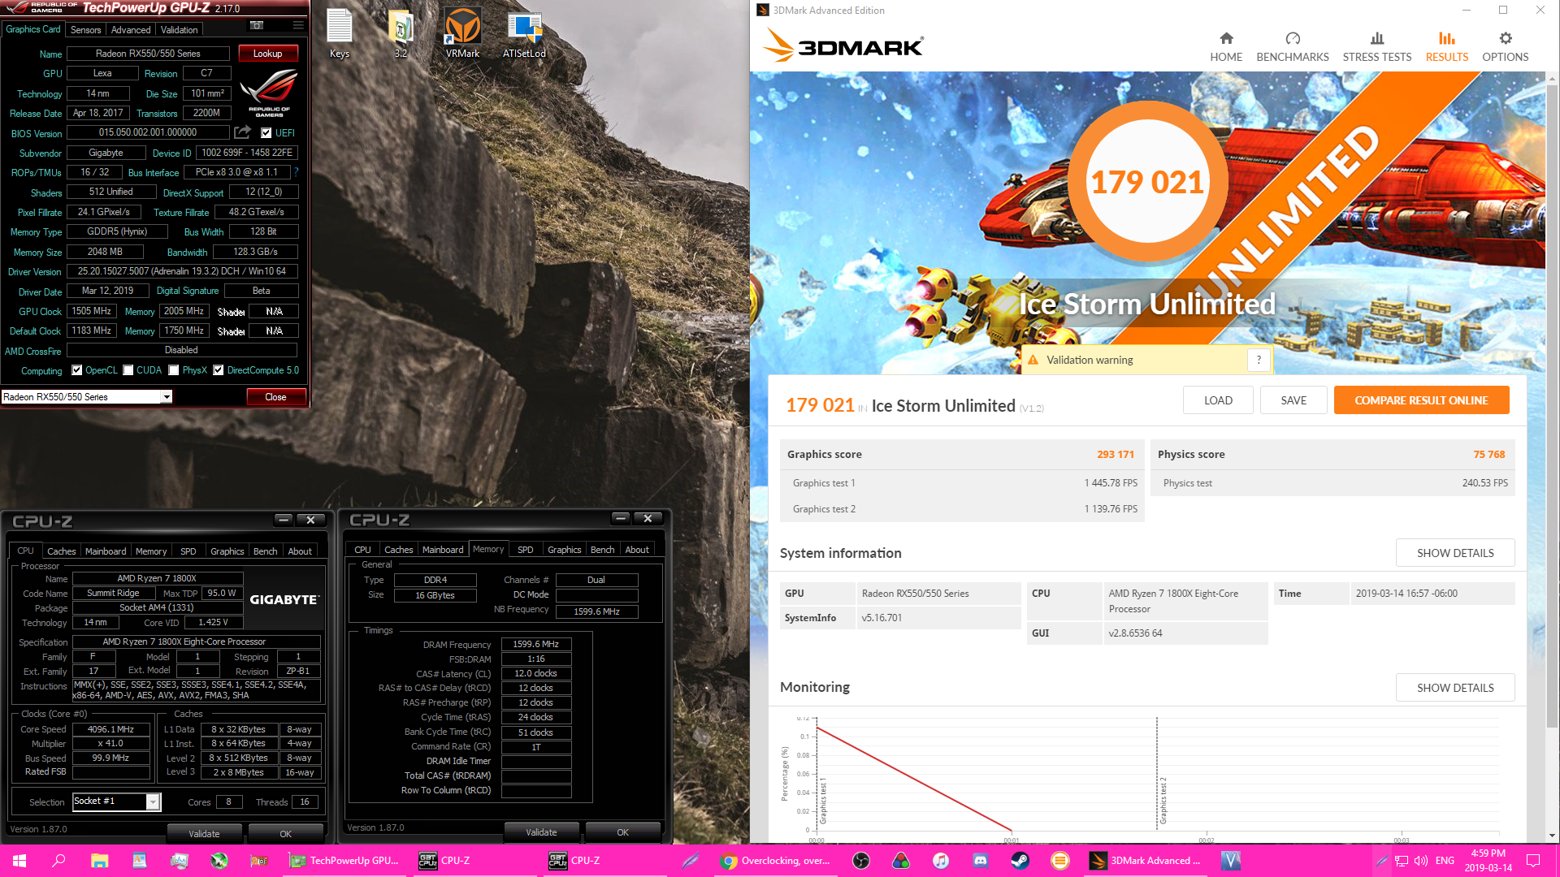Expand the CPU-Z Socket #1 selection dropdown

coord(152,802)
